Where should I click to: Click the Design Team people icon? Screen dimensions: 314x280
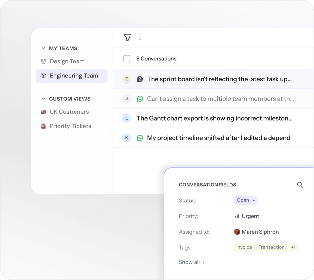point(43,61)
